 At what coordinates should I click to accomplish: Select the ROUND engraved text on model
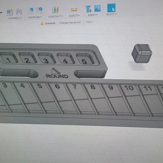[57, 76]
